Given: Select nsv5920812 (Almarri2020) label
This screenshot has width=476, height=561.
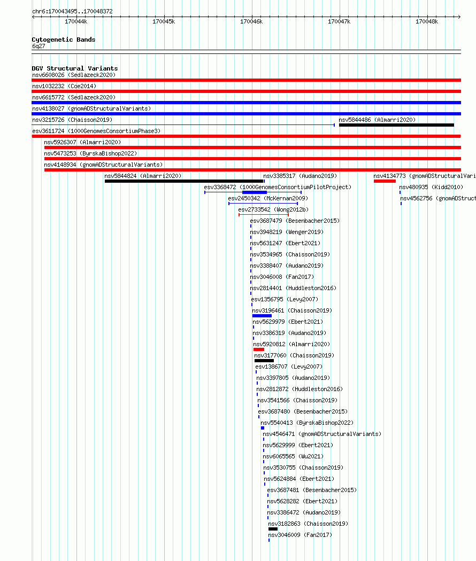Looking at the screenshot, I should [x=291, y=344].
